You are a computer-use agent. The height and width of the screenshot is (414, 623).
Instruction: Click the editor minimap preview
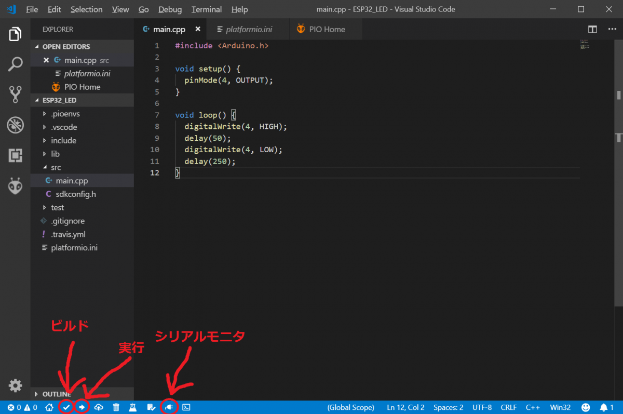[584, 45]
